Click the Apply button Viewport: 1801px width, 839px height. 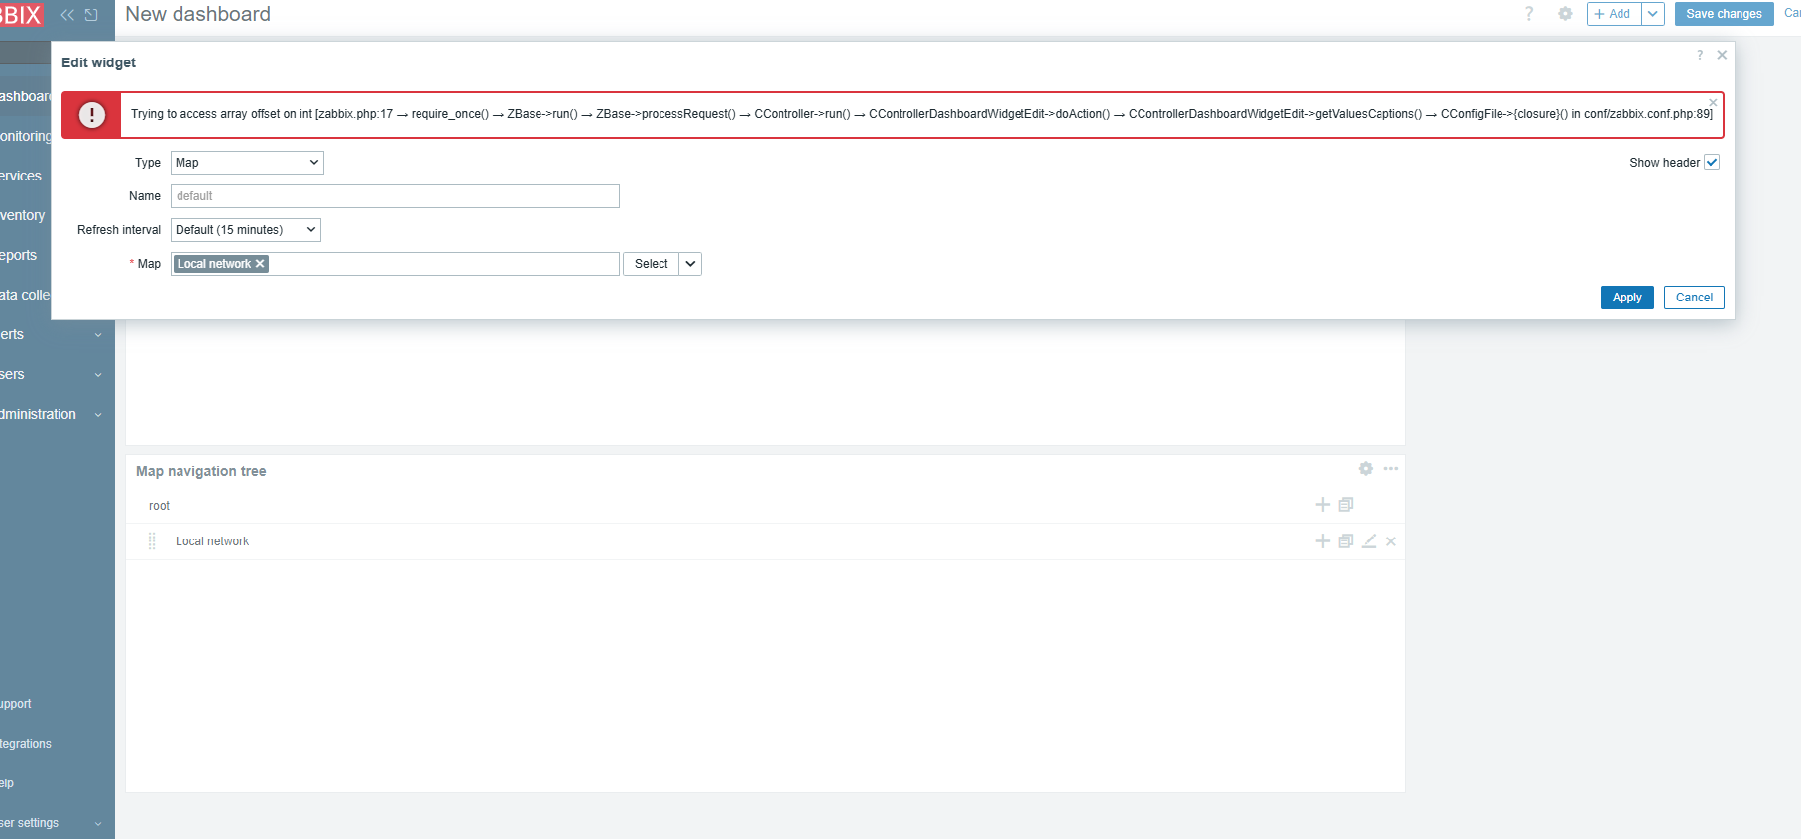pyautogui.click(x=1626, y=298)
